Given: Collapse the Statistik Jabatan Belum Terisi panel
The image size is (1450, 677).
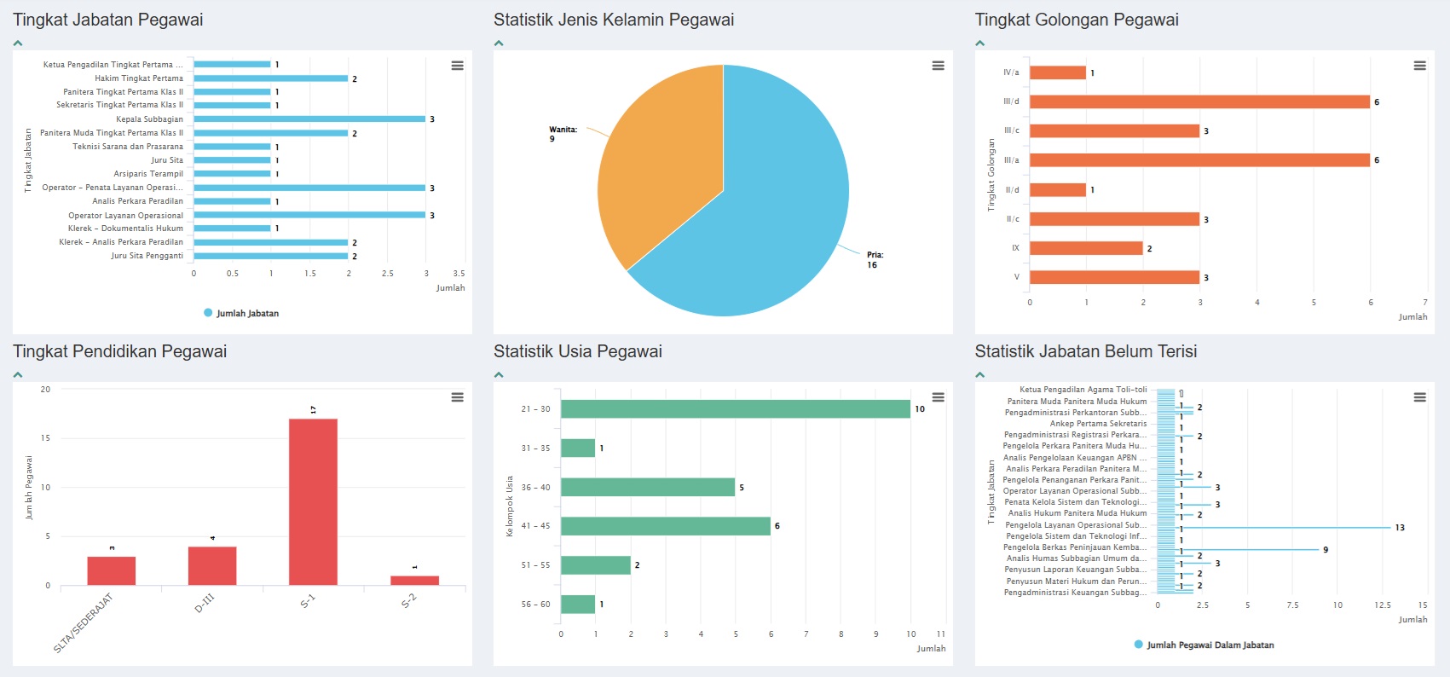Looking at the screenshot, I should pos(980,374).
